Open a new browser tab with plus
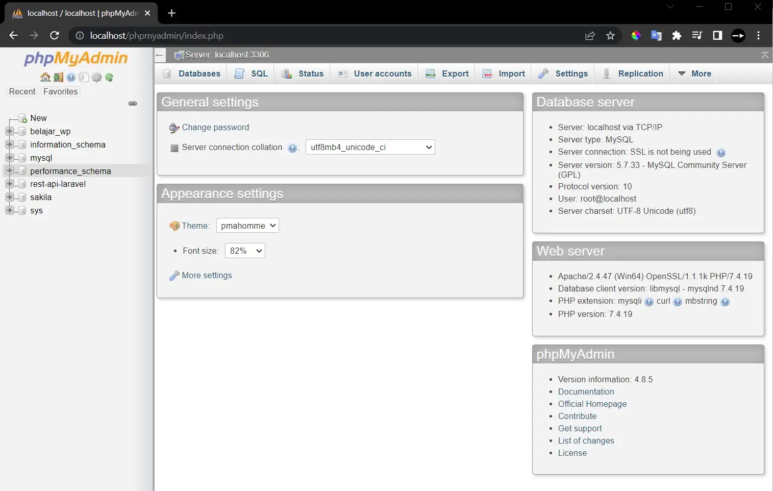 click(171, 13)
